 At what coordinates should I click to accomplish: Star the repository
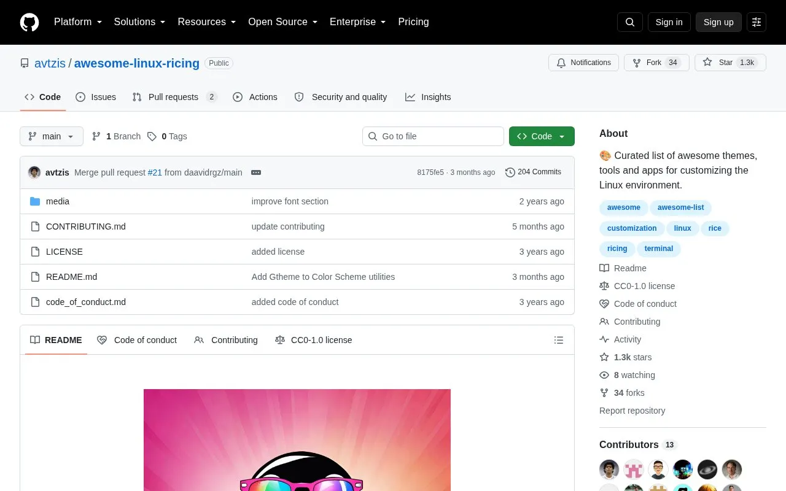click(x=730, y=63)
